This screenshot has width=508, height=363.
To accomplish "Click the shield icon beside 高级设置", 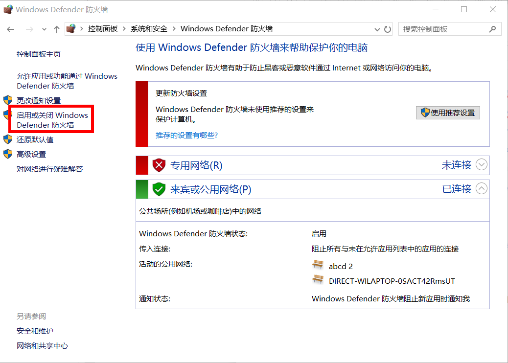I will click(x=8, y=154).
